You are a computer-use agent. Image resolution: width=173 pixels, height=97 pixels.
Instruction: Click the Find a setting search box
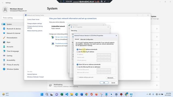(13, 18)
